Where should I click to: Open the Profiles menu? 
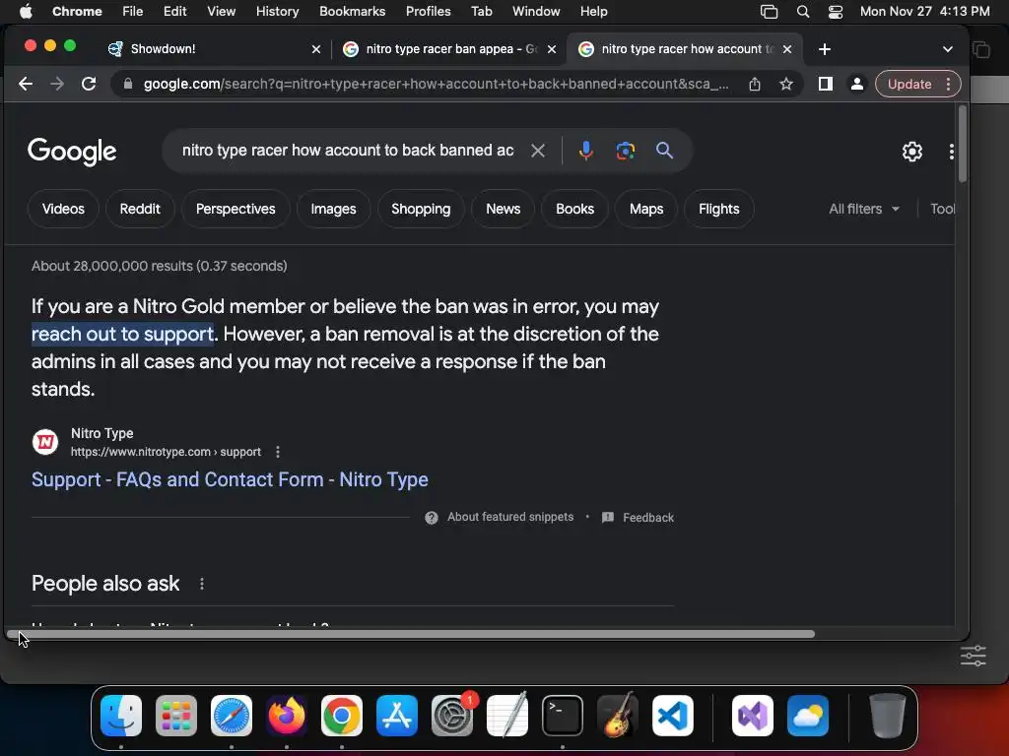pyautogui.click(x=428, y=12)
